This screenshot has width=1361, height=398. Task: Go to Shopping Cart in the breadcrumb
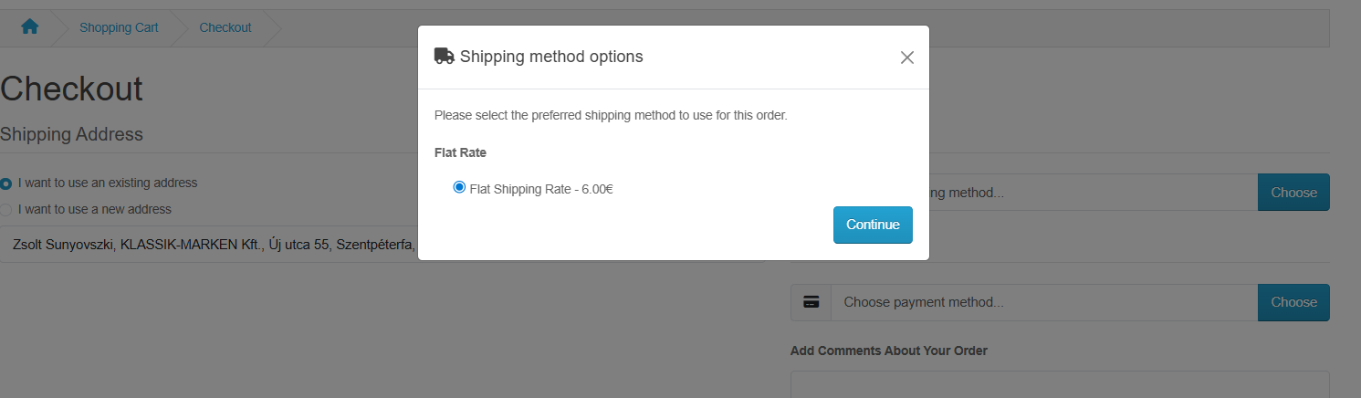(x=119, y=27)
